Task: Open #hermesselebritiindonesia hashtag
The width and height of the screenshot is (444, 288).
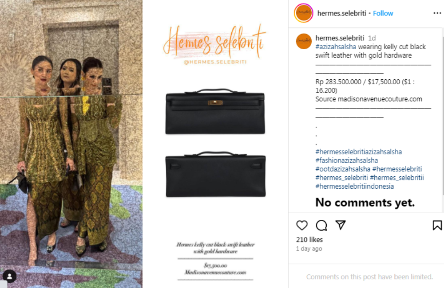Action: pyautogui.click(x=354, y=186)
